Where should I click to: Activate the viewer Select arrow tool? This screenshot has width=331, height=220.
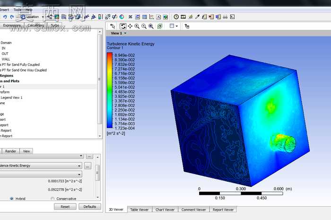point(113,26)
